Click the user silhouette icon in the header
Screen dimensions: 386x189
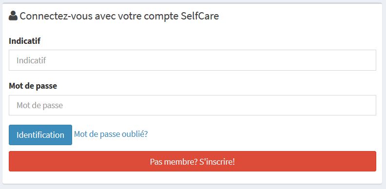(x=13, y=16)
